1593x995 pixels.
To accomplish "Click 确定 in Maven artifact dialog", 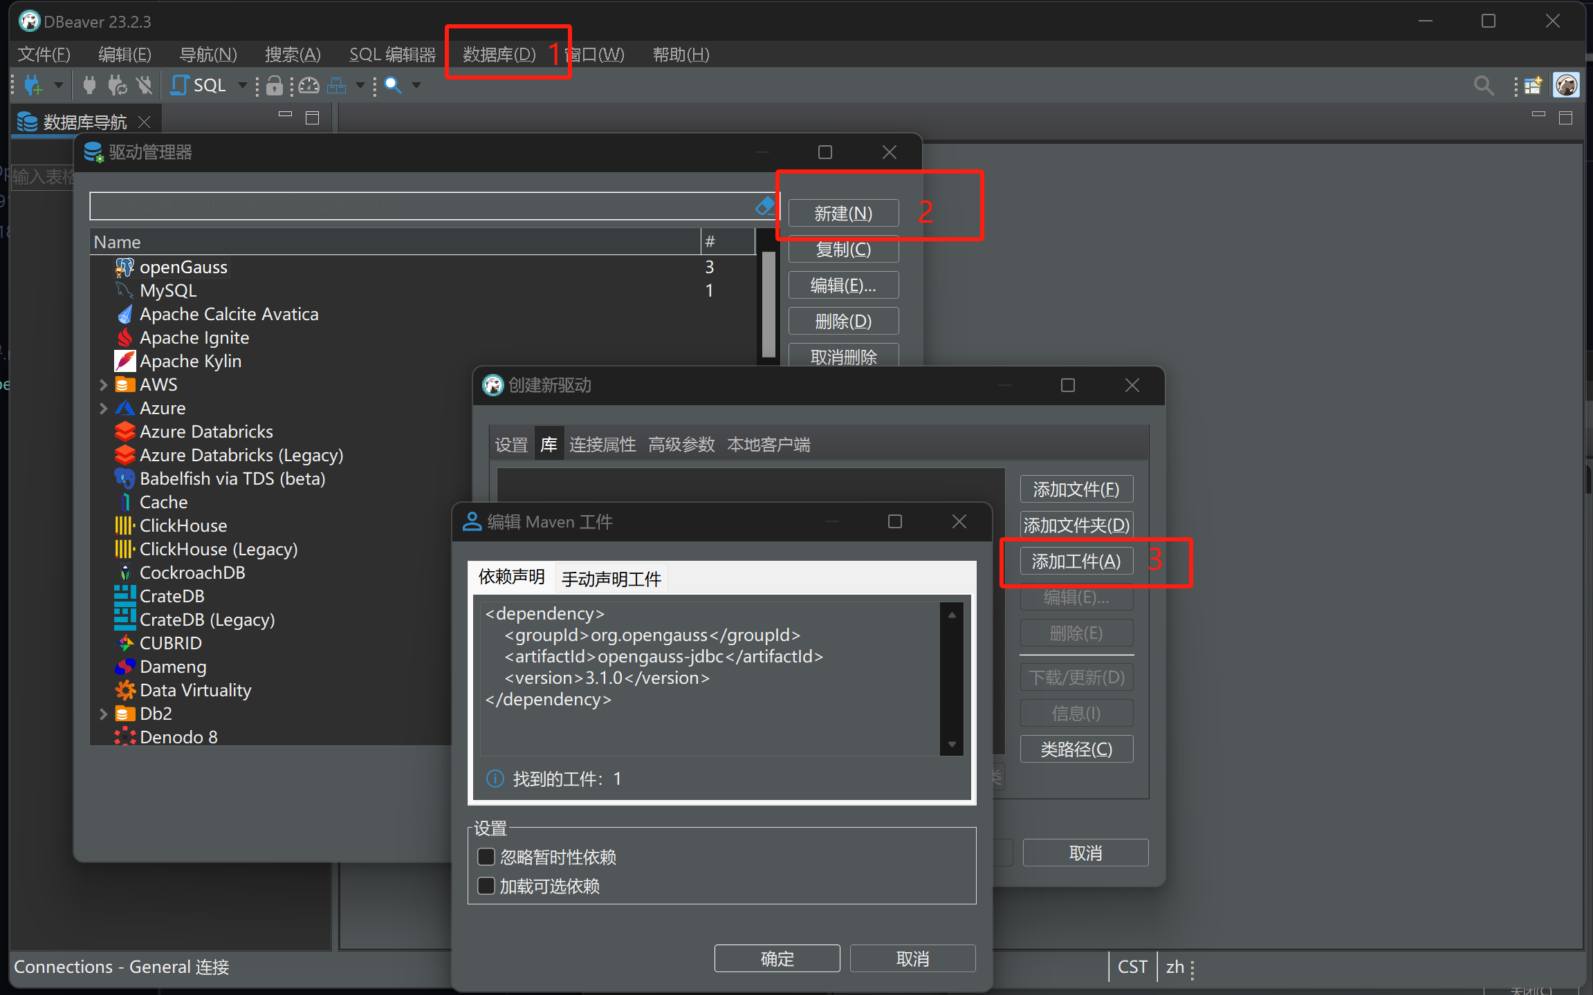I will 777,958.
